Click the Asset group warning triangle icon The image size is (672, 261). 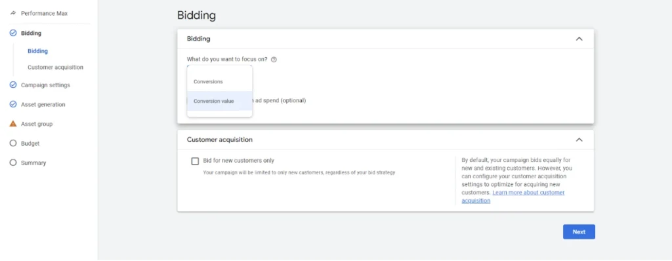pos(13,124)
